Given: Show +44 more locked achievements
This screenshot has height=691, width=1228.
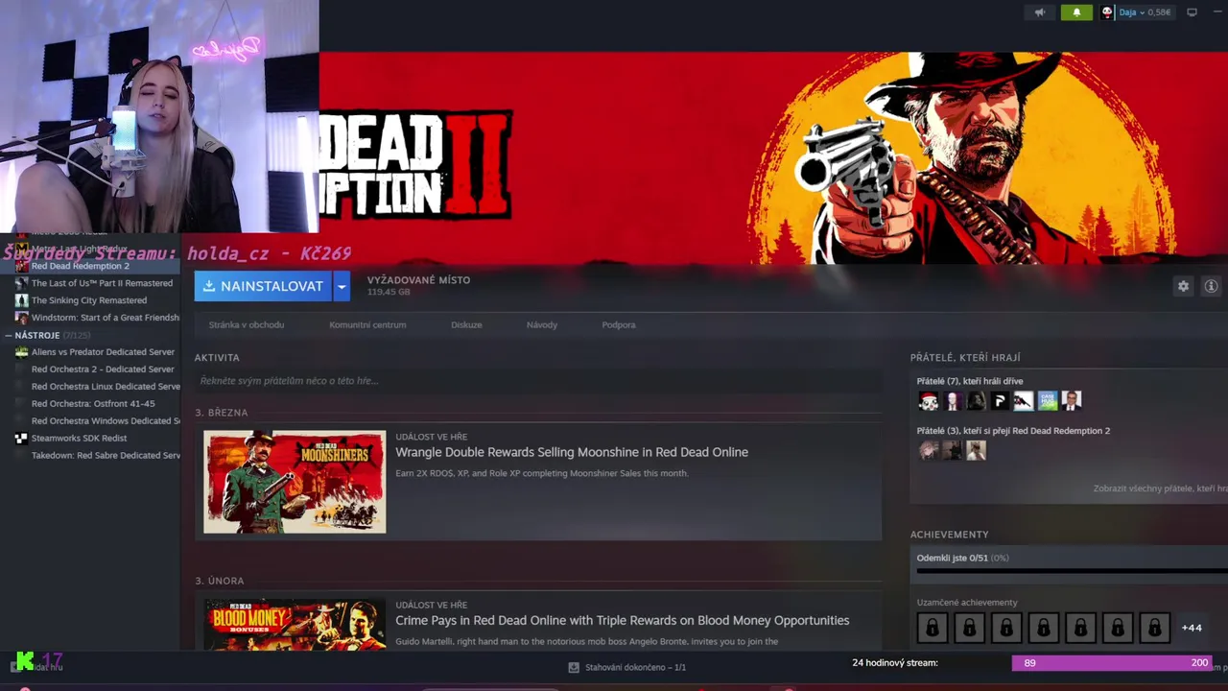Looking at the screenshot, I should [x=1192, y=628].
